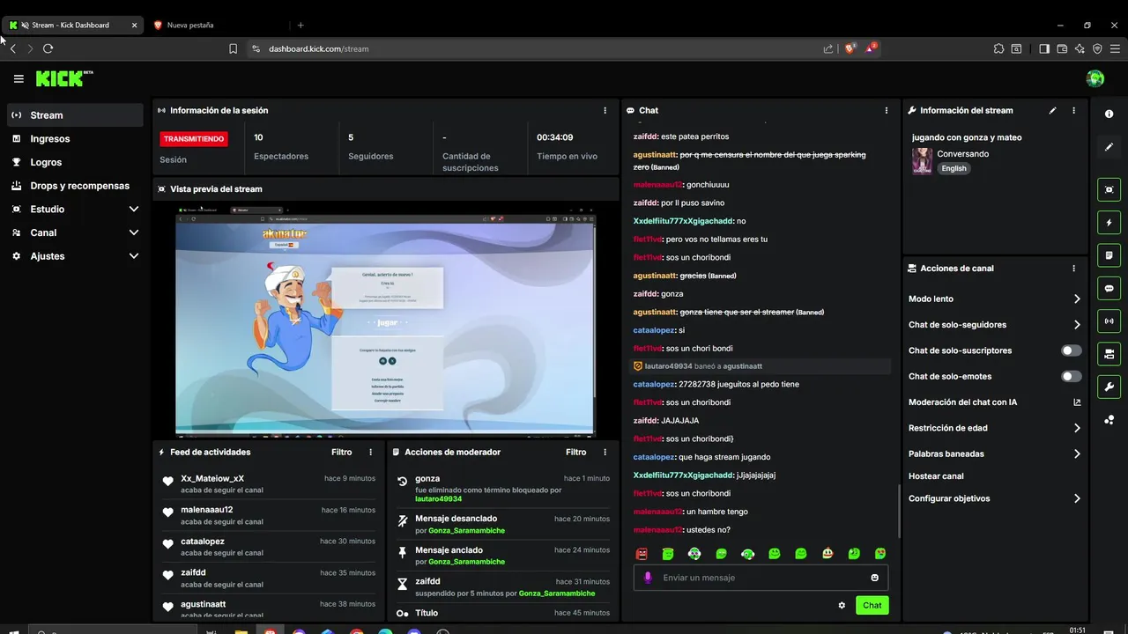The image size is (1128, 634).
Task: Open the Filtro dropdown in Feed de actividades
Action: tap(341, 453)
